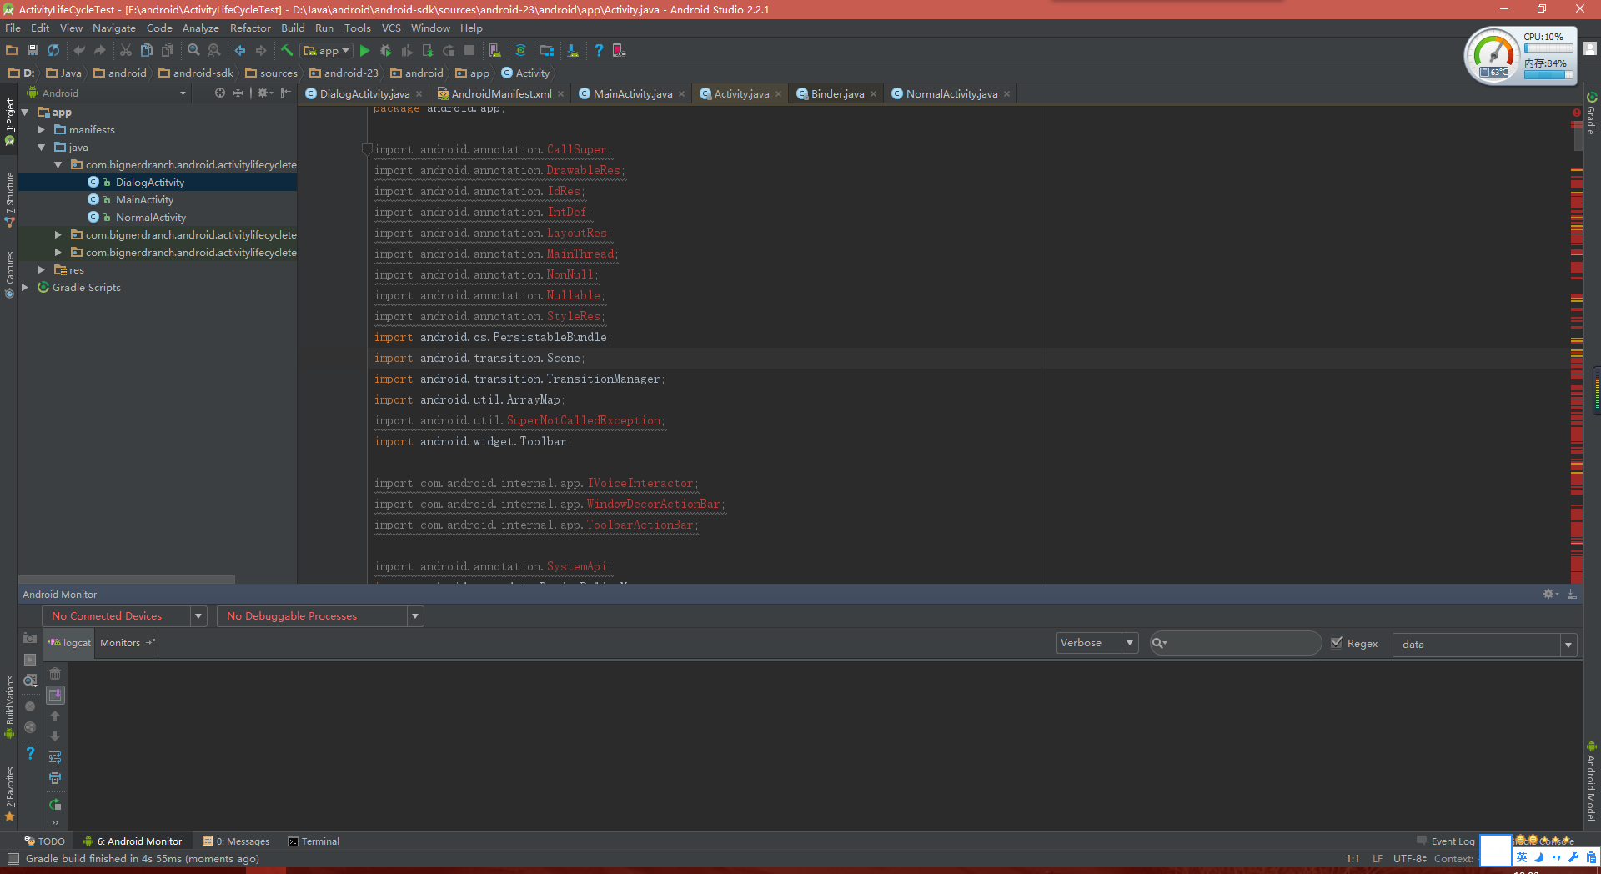This screenshot has width=1601, height=874.
Task: Expand Gradle Scripts node
Action: (x=25, y=288)
